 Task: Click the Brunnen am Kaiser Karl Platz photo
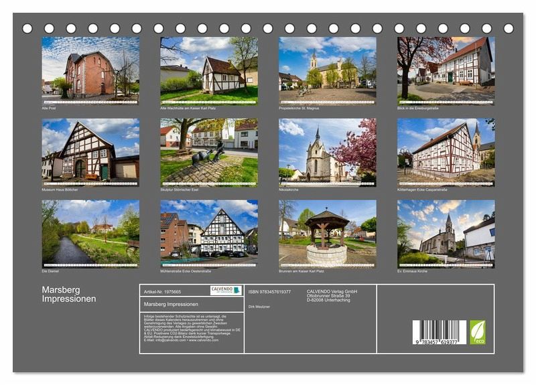pyautogui.click(x=327, y=232)
